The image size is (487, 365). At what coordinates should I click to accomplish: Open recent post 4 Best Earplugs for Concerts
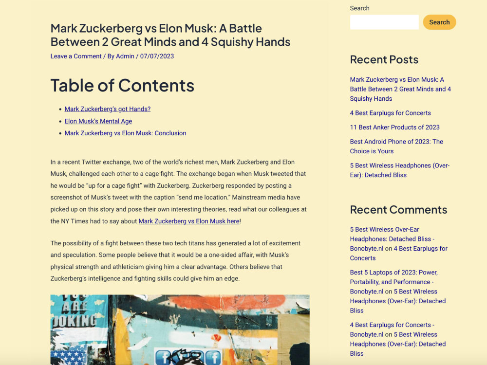[x=391, y=113]
